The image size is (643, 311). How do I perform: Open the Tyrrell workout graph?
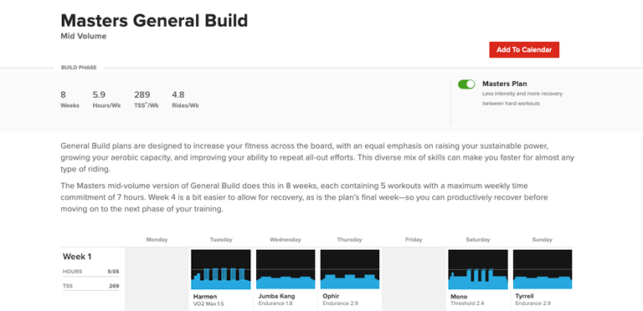coord(543,269)
